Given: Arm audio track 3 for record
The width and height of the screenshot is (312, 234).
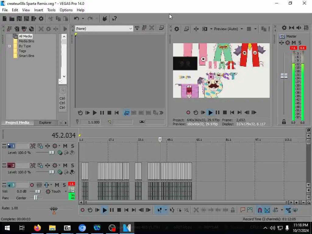Looking at the screenshot, I should coord(32,185).
